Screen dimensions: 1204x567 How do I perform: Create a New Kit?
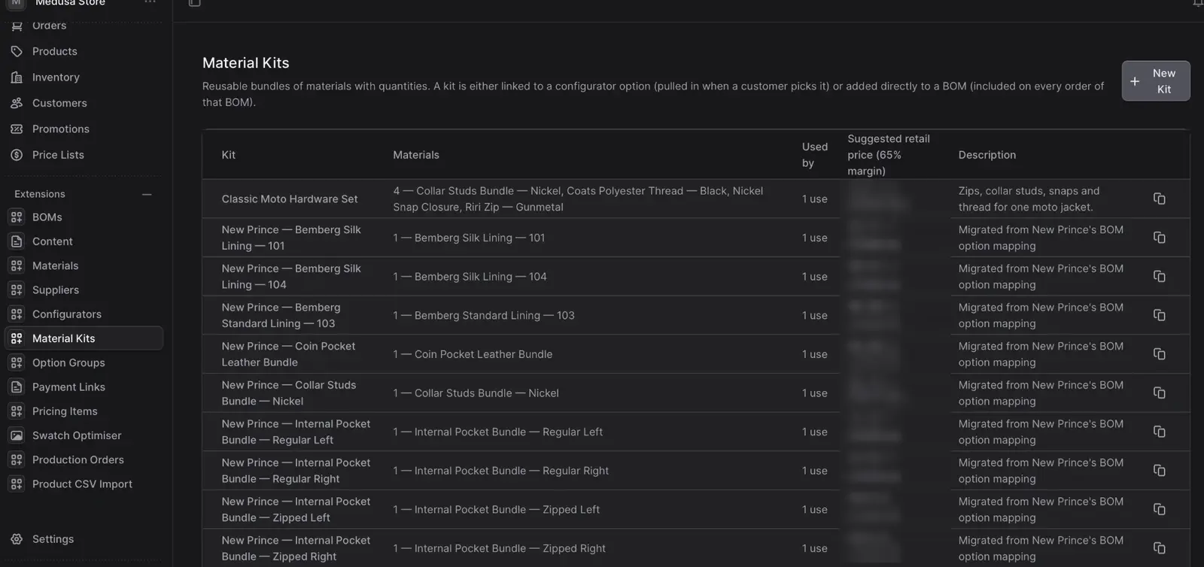(1156, 81)
